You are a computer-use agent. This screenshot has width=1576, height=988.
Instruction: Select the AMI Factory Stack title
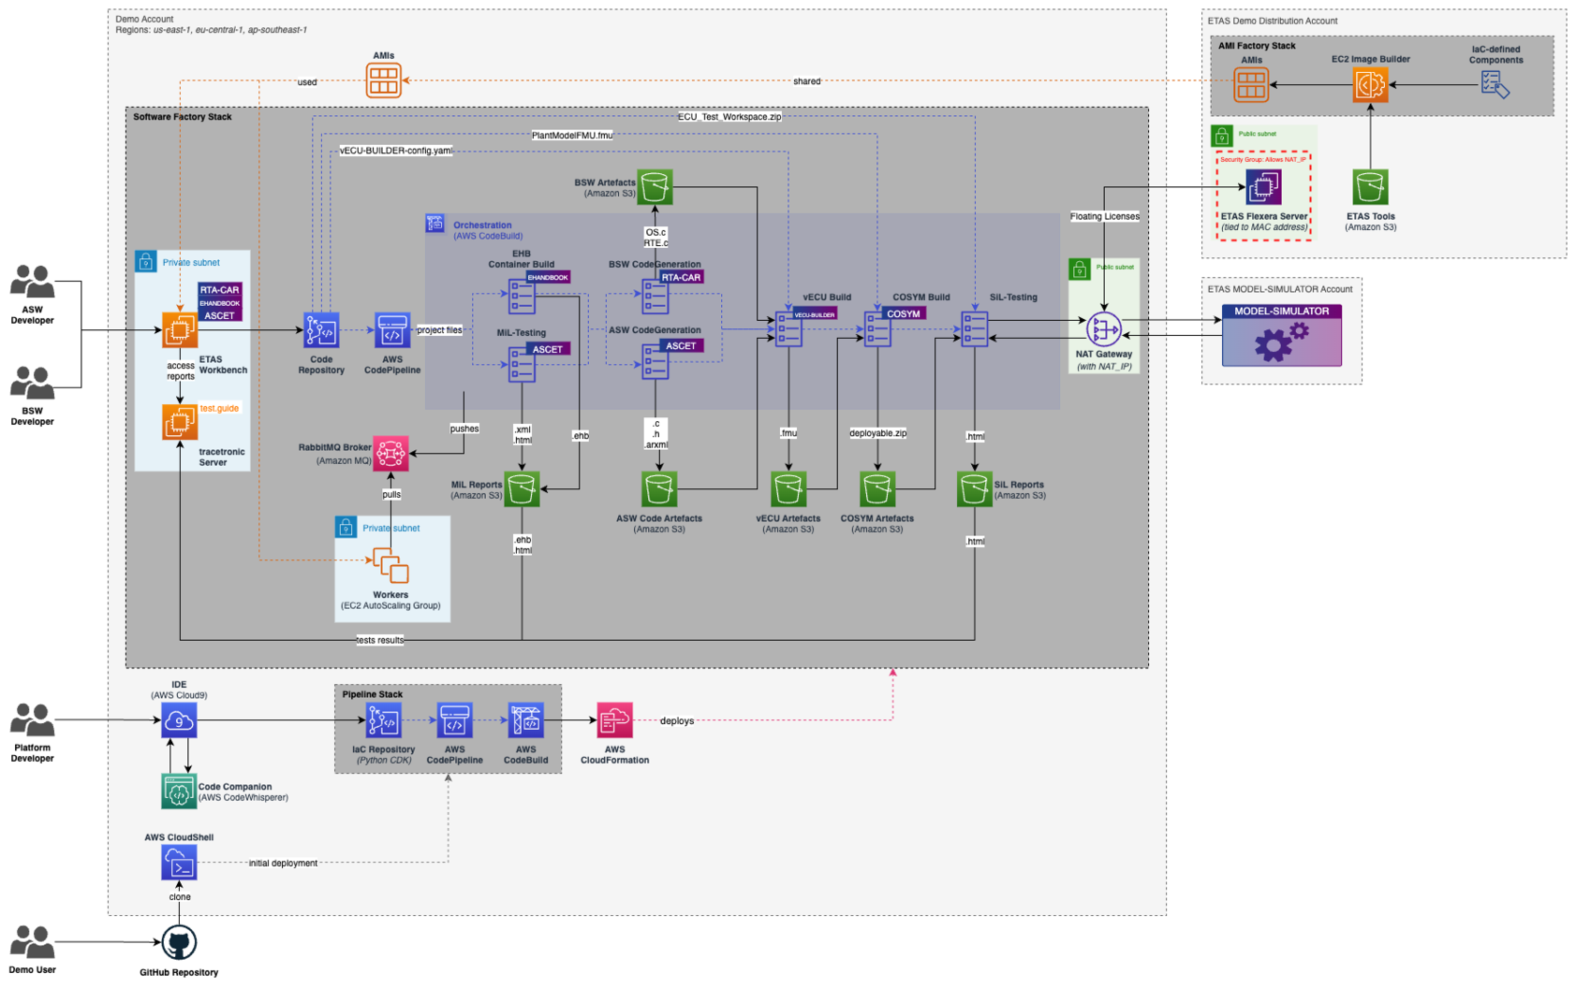coord(1257,45)
